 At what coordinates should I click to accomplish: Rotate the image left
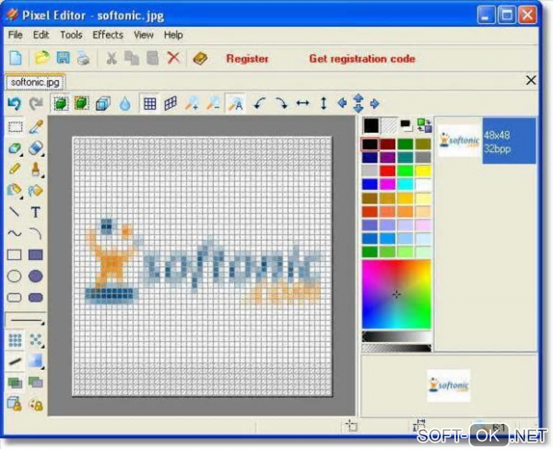259,104
